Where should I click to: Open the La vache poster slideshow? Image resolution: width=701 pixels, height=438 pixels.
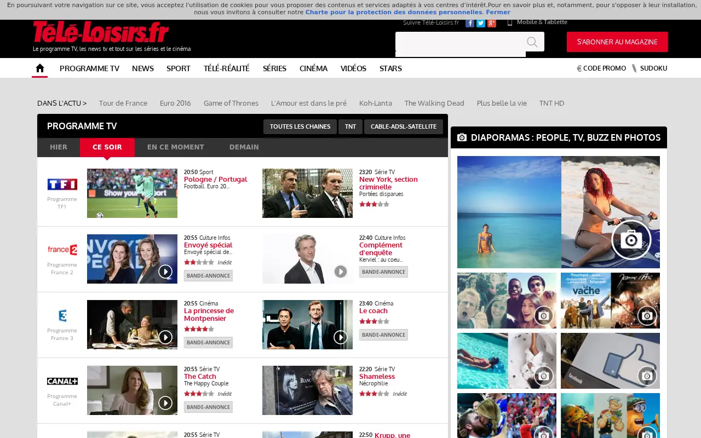(610, 301)
